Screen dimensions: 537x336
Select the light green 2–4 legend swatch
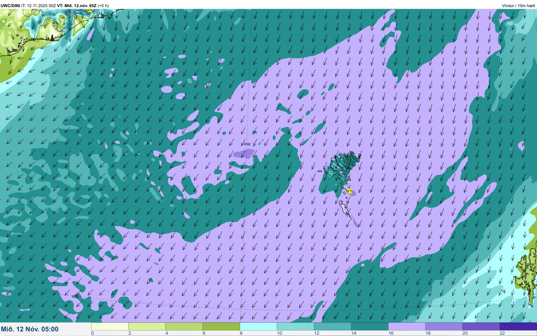point(147,326)
